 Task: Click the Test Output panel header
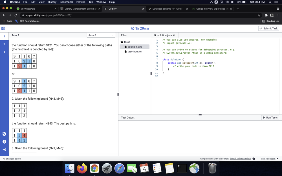[x=127, y=117]
